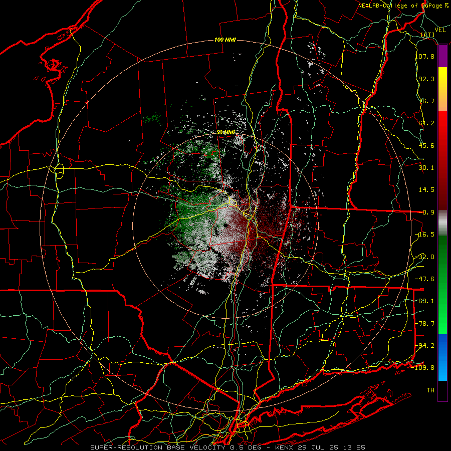Screen dimensions: 451x451
Task: Click the 50 NMI range ring label
Action: point(226,133)
